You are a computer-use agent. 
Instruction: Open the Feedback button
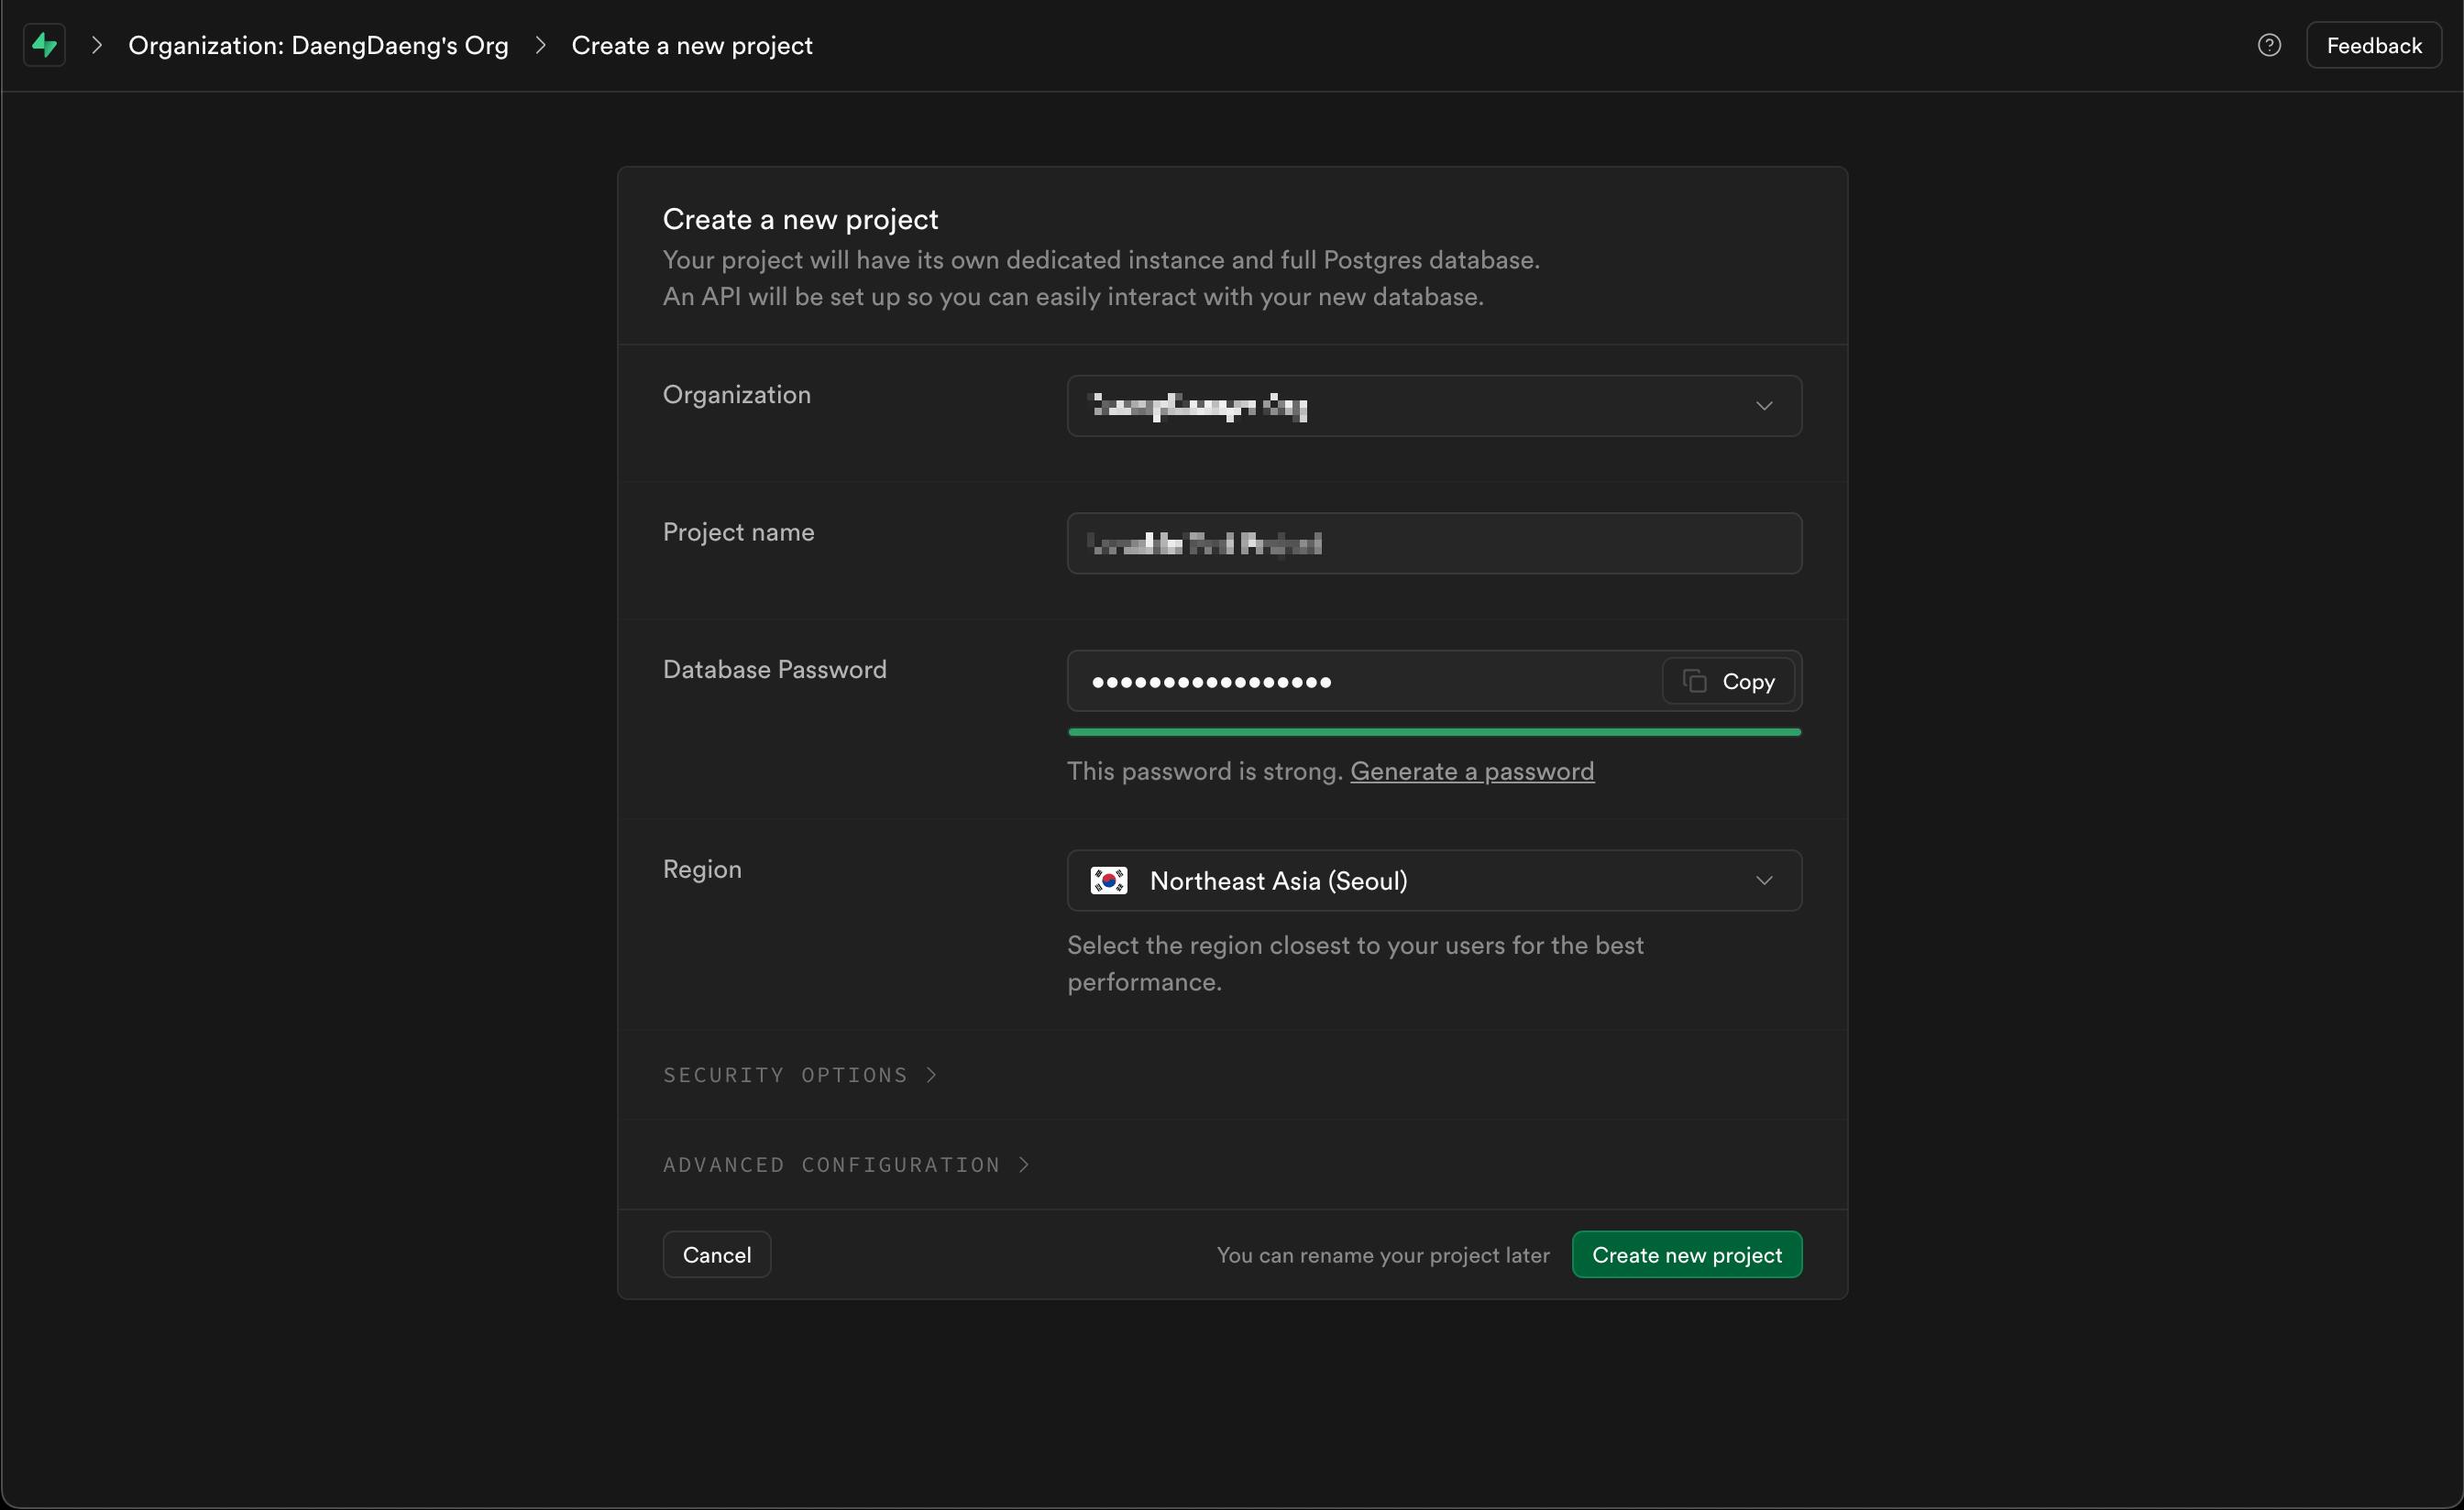tap(2373, 45)
